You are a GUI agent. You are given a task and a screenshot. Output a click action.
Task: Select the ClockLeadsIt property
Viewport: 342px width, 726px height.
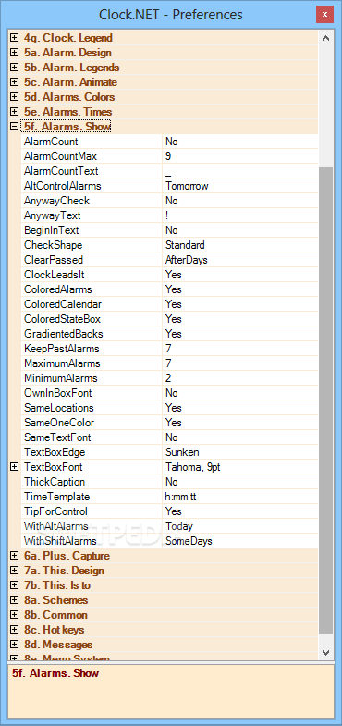click(x=54, y=275)
